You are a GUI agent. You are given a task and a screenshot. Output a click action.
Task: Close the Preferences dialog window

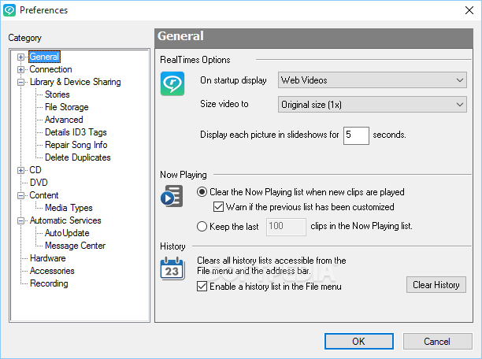tap(465, 10)
